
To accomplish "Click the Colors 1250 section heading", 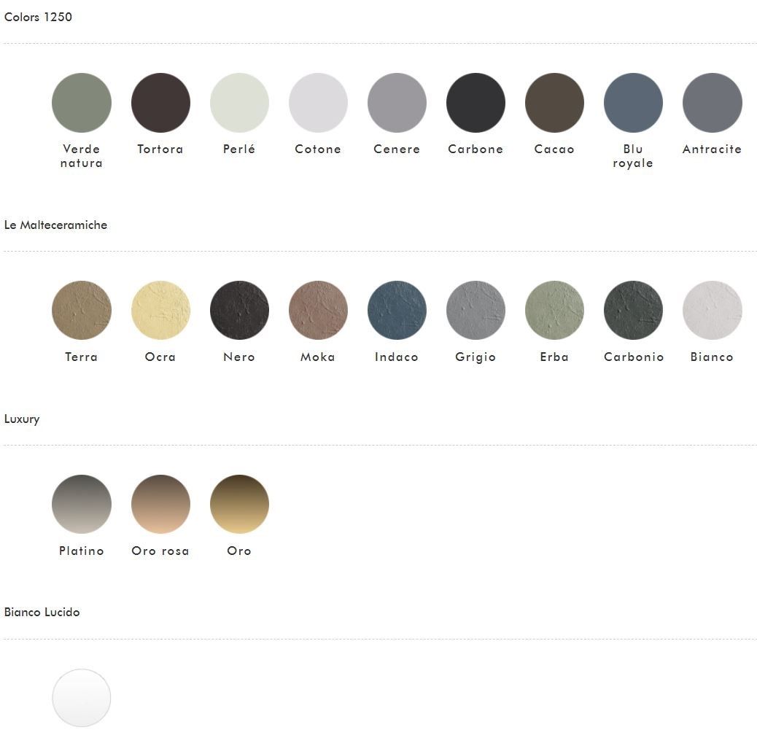I will (x=38, y=17).
